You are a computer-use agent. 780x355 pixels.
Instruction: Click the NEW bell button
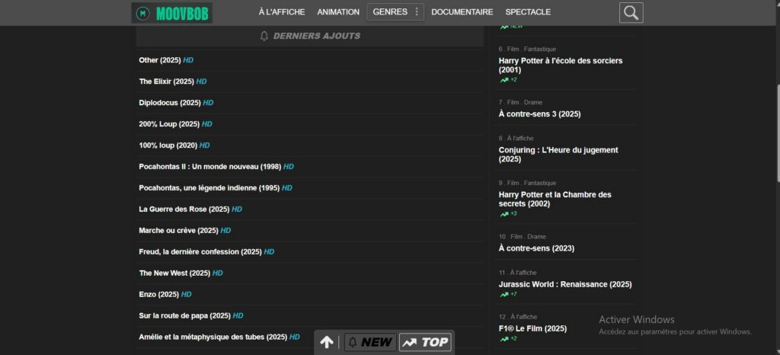point(369,342)
